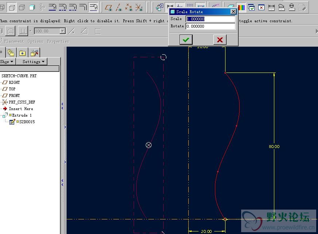
Task: Open the Properties tab
Action: [x=58, y=42]
